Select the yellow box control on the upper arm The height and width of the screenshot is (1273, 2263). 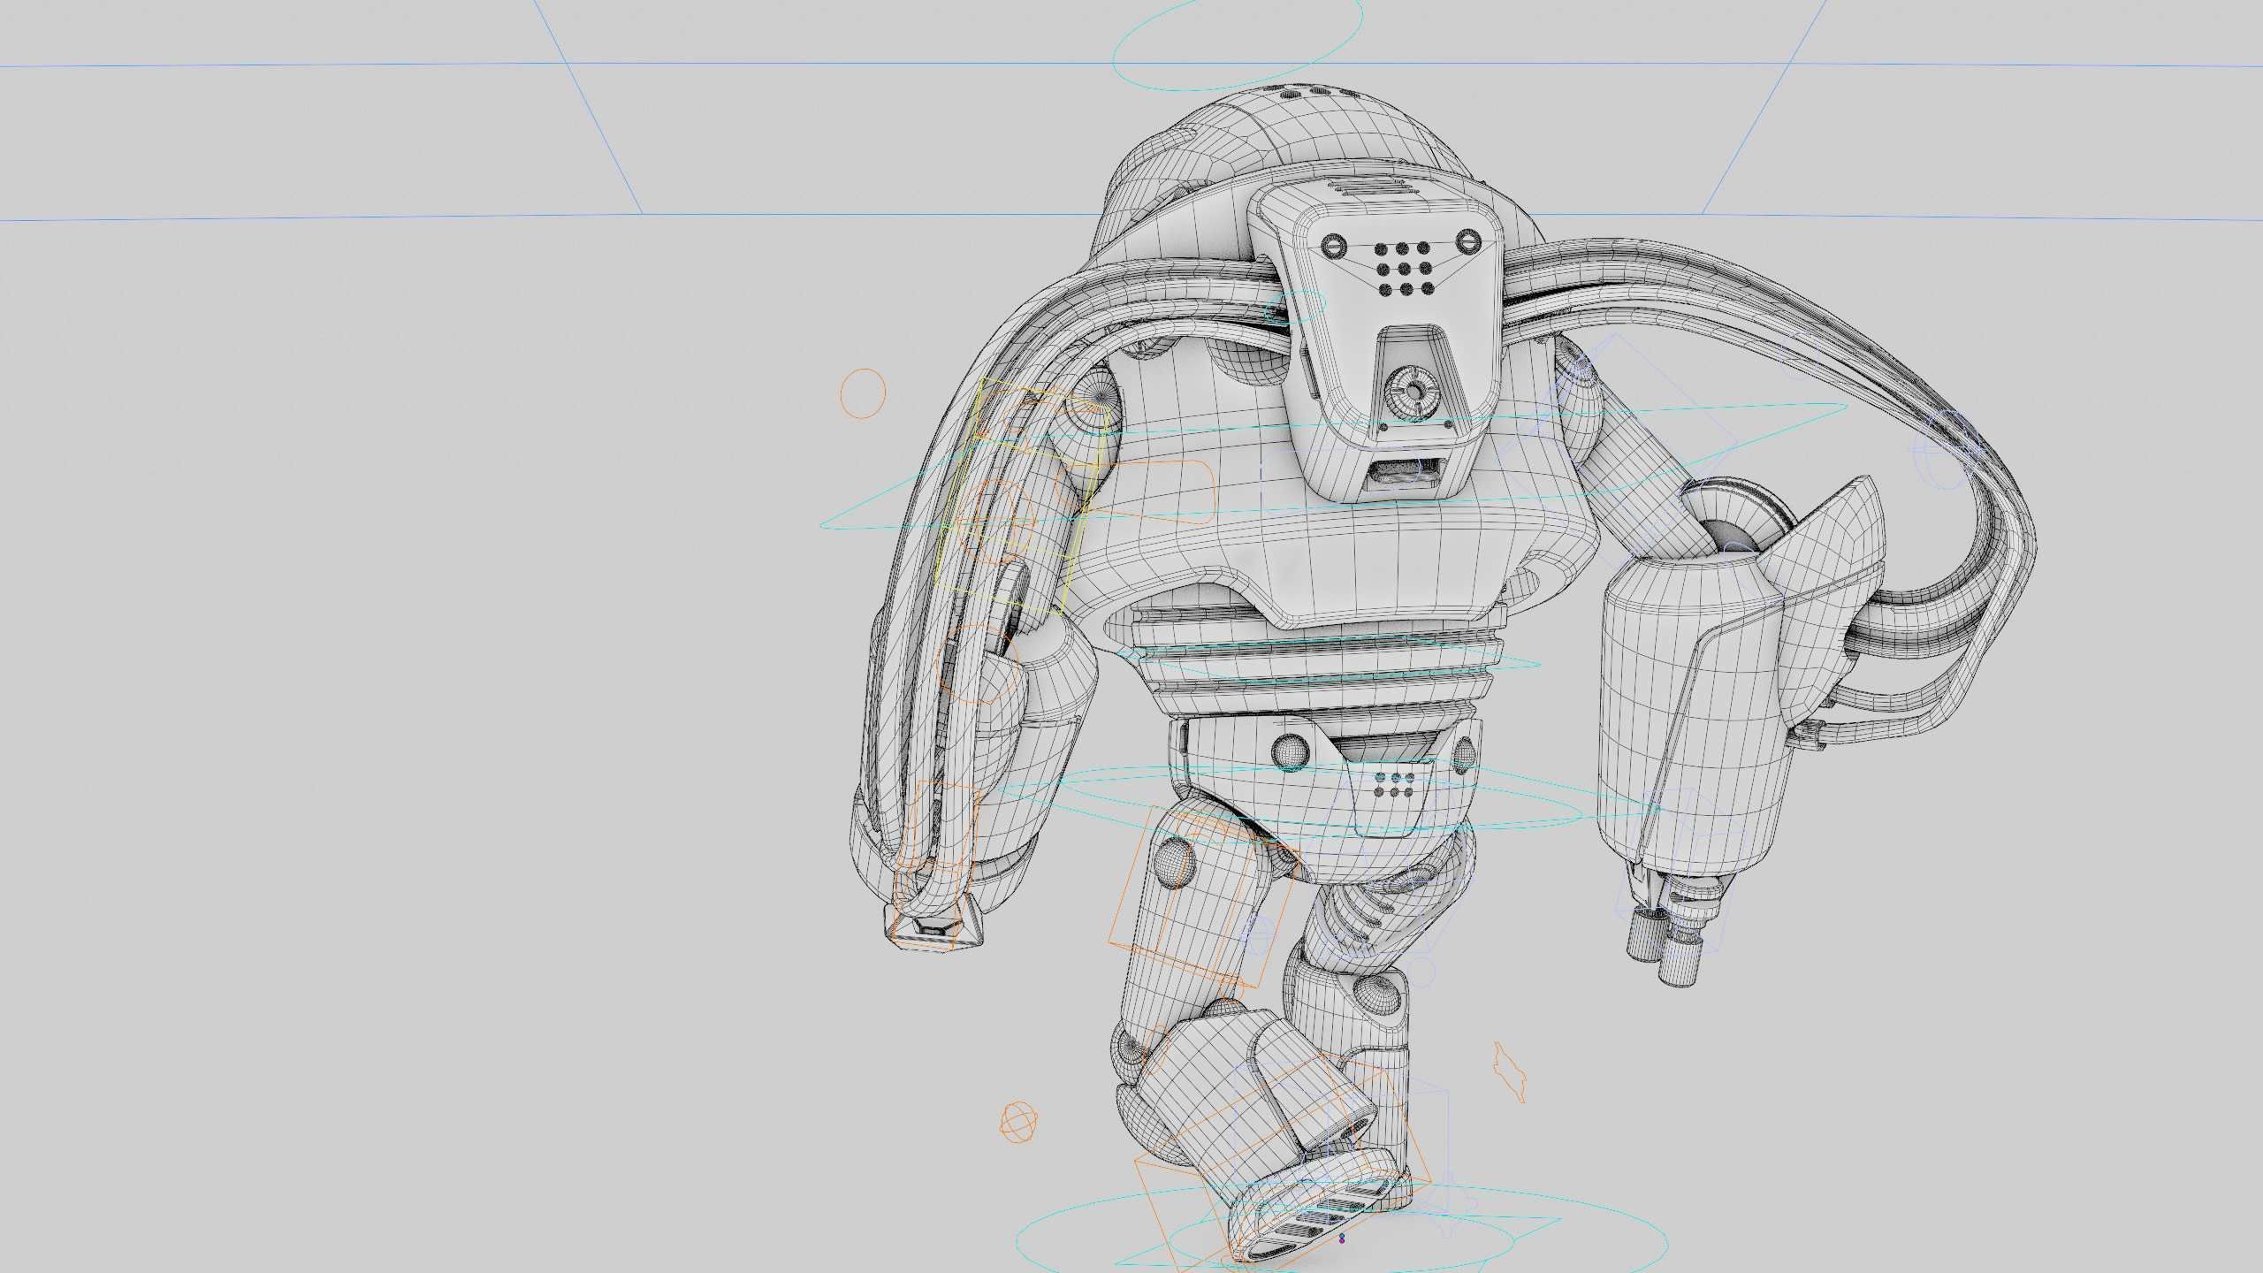click(1021, 498)
